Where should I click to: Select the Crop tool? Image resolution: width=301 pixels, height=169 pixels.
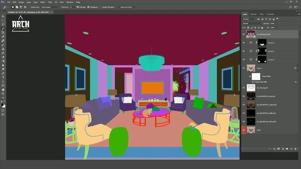(3, 32)
